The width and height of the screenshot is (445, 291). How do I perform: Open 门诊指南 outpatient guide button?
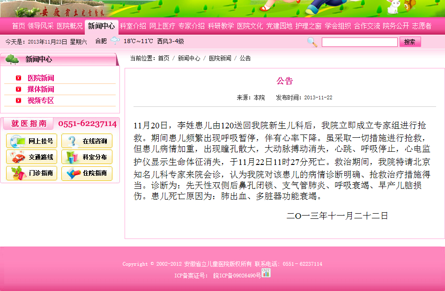pos(32,173)
